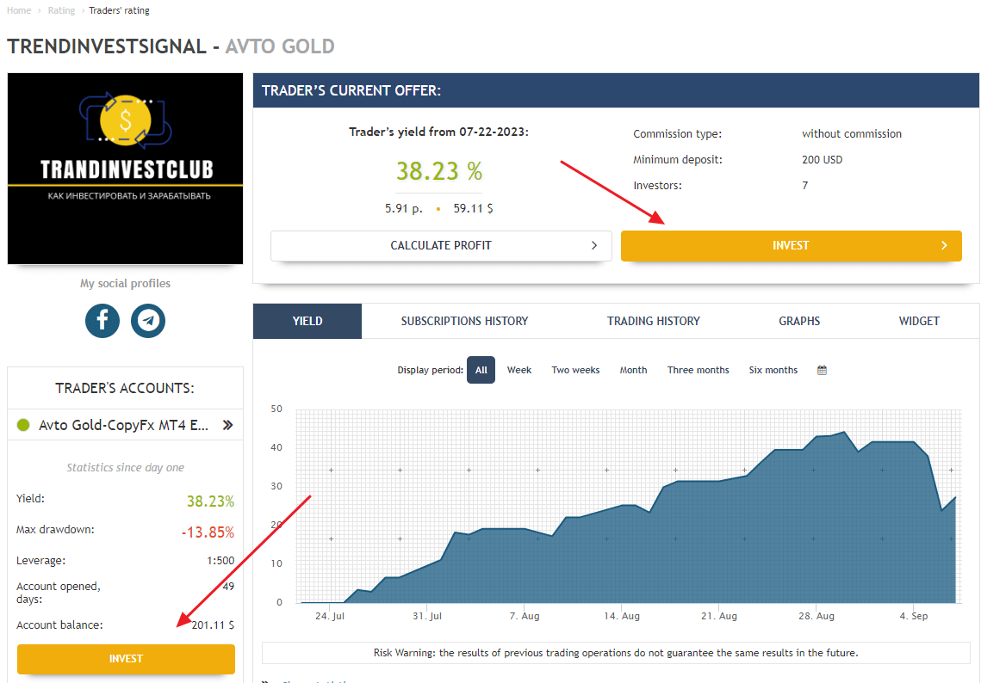Click the 'My social profiles' label
The width and height of the screenshot is (981, 683).
[125, 284]
